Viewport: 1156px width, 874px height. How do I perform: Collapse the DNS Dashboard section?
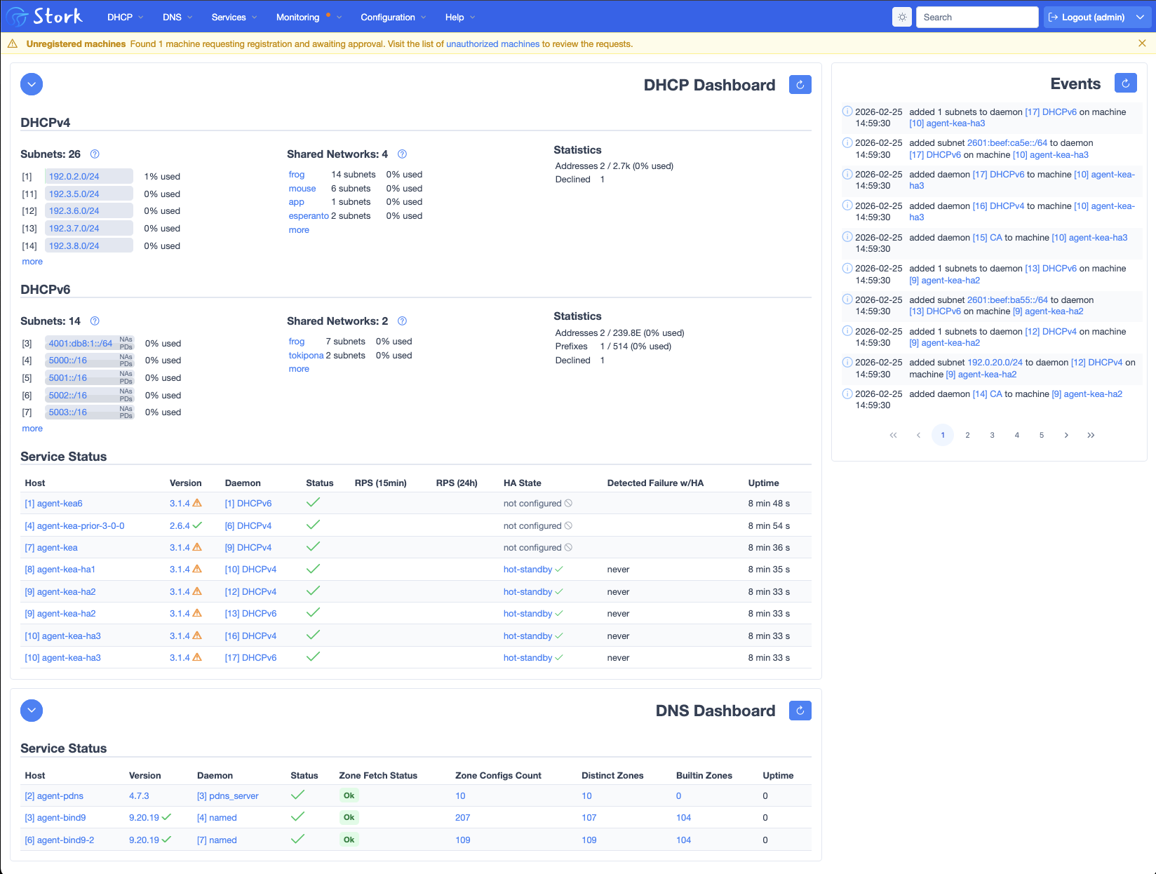pos(31,711)
